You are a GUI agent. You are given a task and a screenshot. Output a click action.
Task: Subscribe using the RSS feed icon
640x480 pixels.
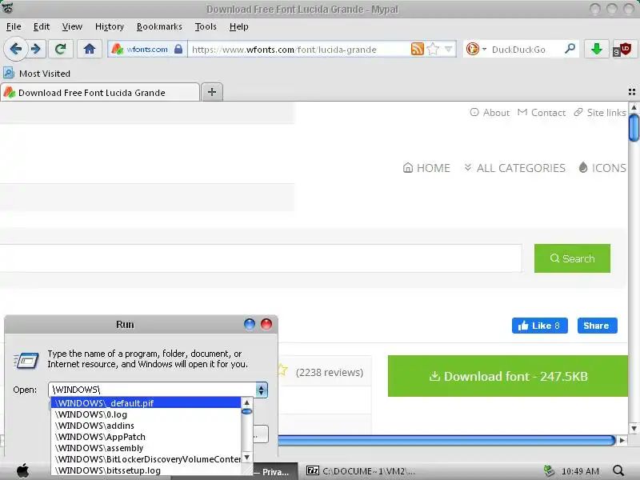(417, 49)
